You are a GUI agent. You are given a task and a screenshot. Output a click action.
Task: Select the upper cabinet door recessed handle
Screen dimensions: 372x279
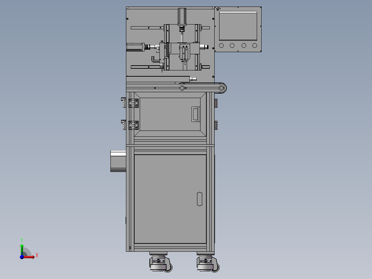195,114
